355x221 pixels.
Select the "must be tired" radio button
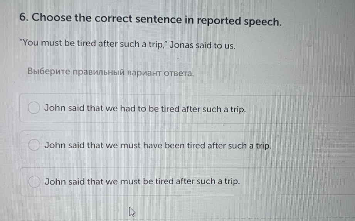pyautogui.click(x=34, y=181)
